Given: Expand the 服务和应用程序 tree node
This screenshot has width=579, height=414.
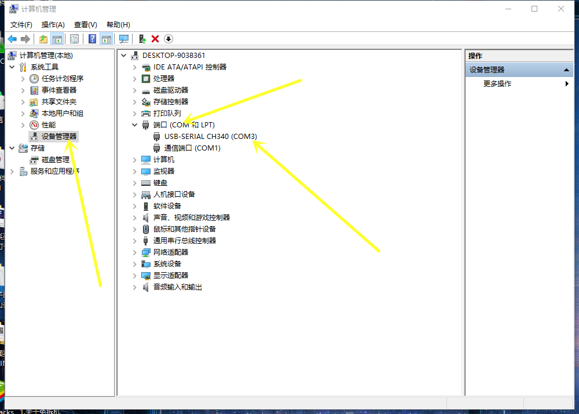Looking at the screenshot, I should click(x=13, y=171).
